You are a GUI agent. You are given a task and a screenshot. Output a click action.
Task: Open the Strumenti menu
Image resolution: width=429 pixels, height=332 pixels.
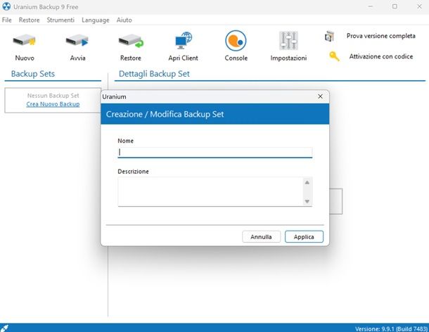(60, 20)
